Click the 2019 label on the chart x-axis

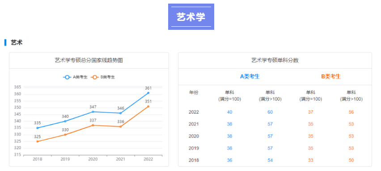pyautogui.click(x=65, y=159)
